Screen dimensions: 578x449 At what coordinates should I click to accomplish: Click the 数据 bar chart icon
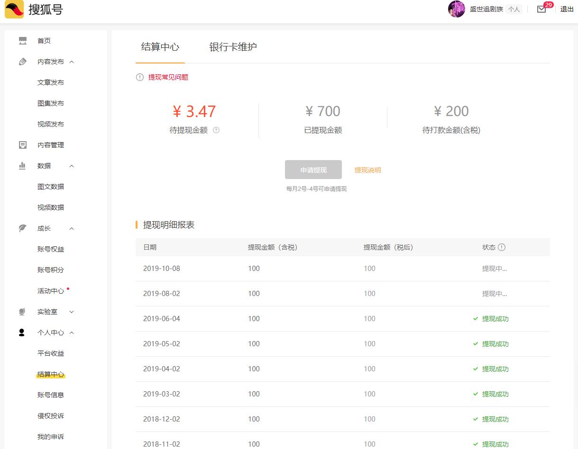coord(22,166)
